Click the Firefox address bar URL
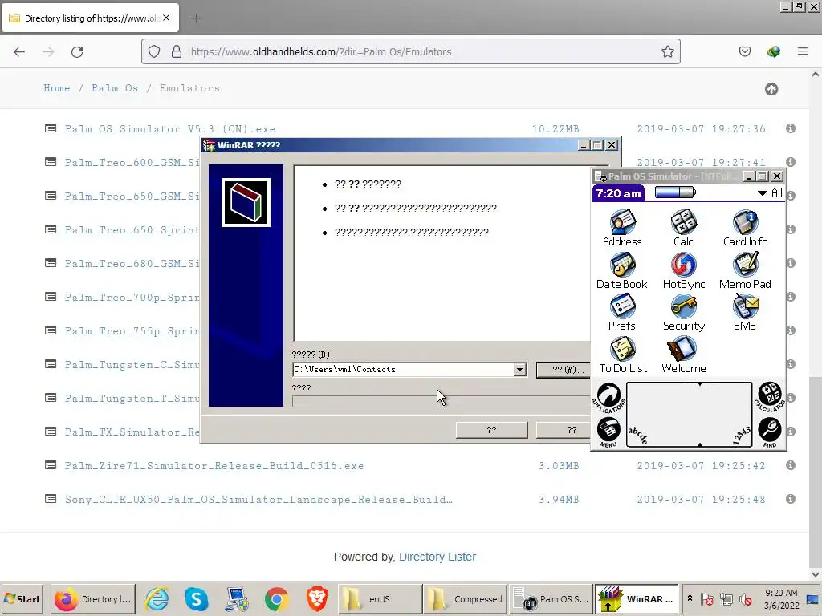Viewport: 822px width, 616px height. coord(321,51)
